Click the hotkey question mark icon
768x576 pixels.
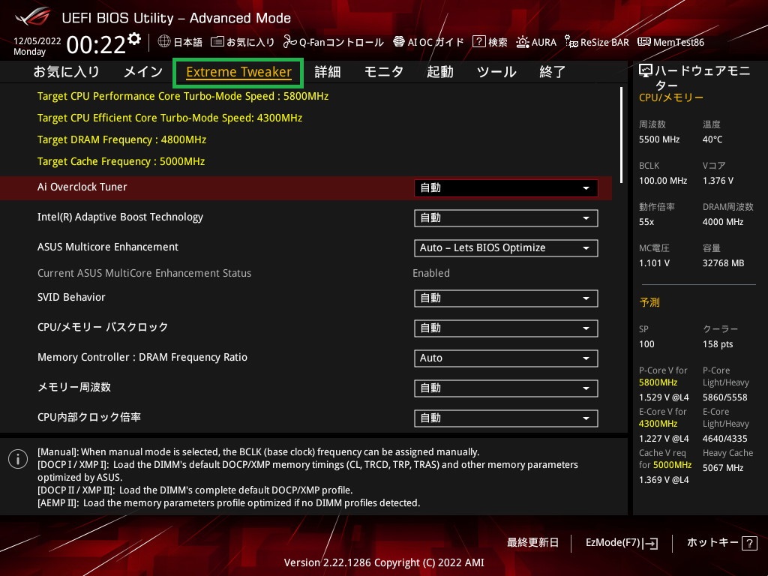[x=749, y=543]
